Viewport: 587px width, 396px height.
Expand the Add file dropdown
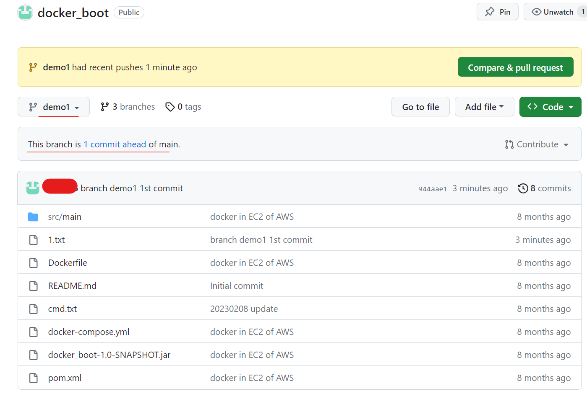[x=484, y=107]
